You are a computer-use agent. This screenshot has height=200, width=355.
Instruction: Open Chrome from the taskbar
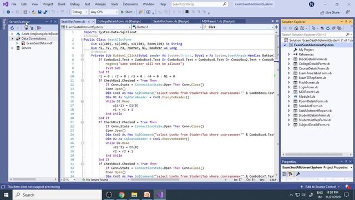(121, 195)
